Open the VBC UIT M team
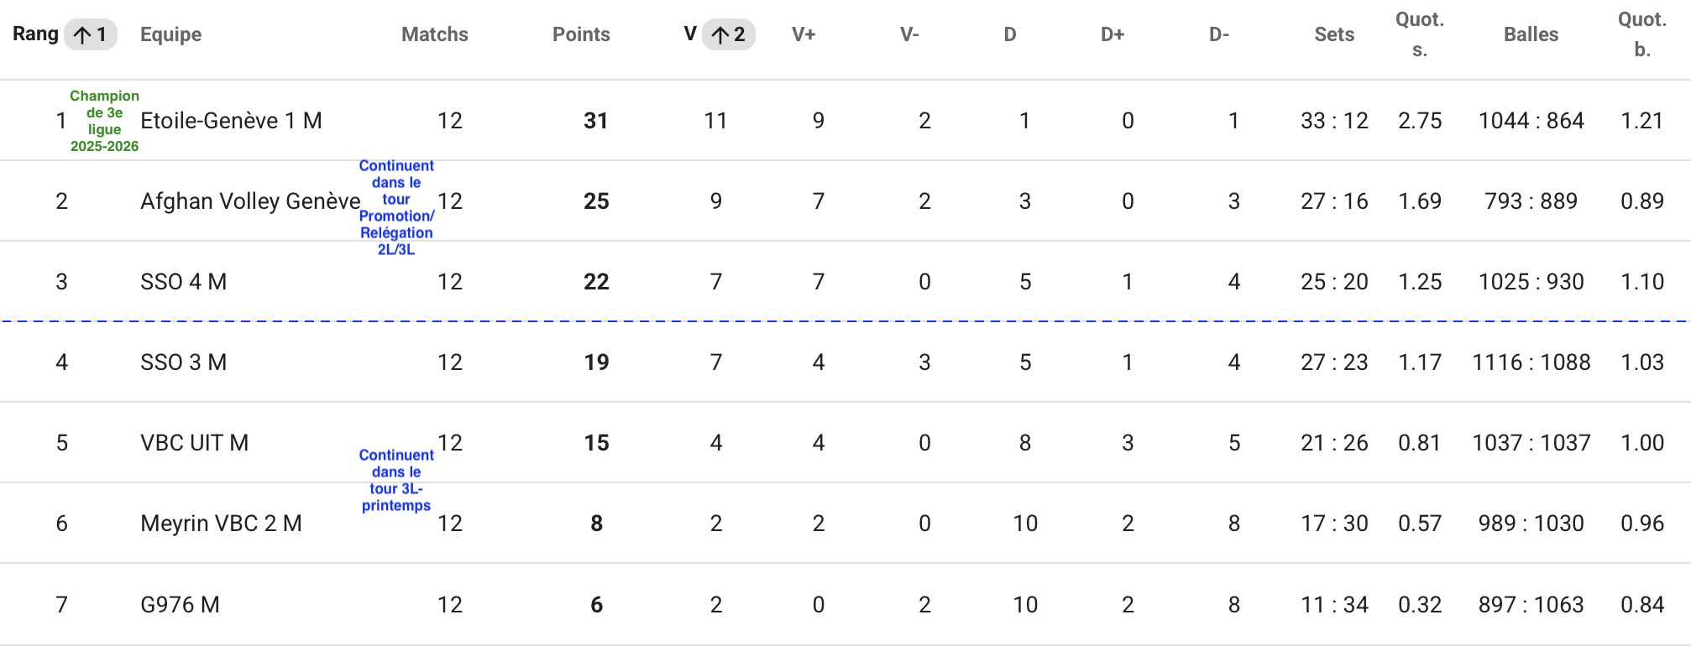 click(194, 443)
